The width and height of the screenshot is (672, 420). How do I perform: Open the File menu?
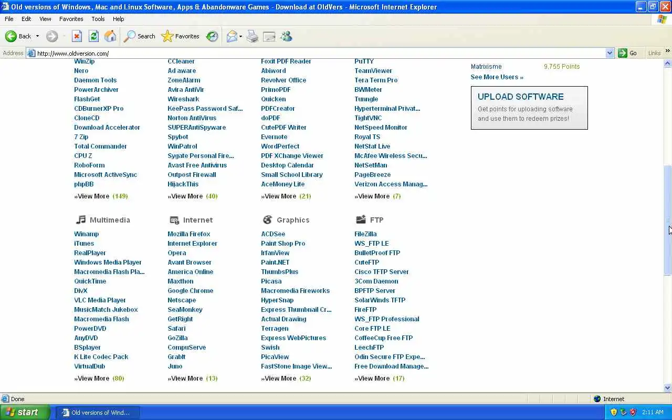point(9,19)
